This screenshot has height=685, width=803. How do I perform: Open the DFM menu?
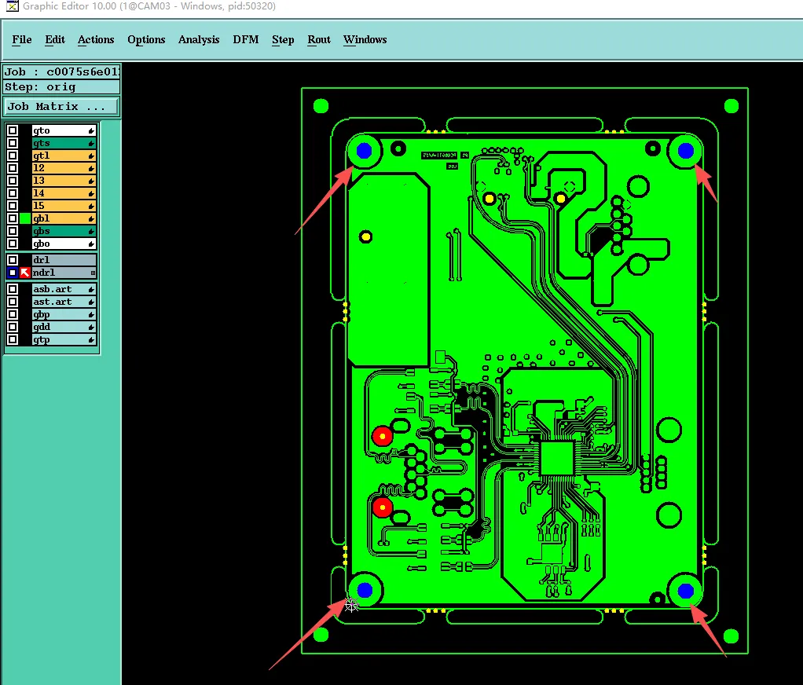click(246, 39)
